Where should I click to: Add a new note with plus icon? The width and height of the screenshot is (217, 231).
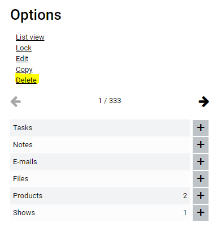201,145
